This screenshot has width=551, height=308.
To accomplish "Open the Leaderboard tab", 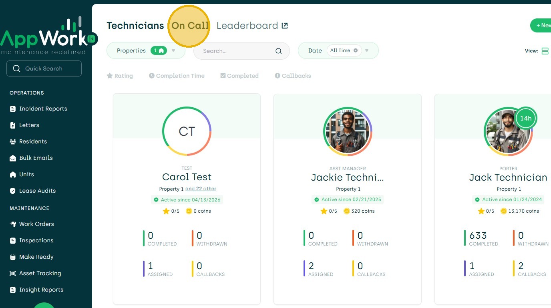I will click(247, 26).
